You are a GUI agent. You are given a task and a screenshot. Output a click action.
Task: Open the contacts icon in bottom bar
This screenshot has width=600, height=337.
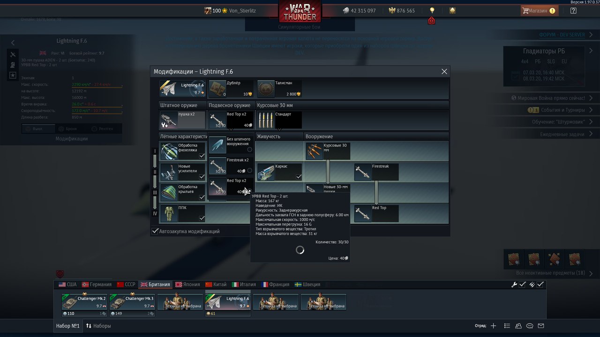pos(518,326)
